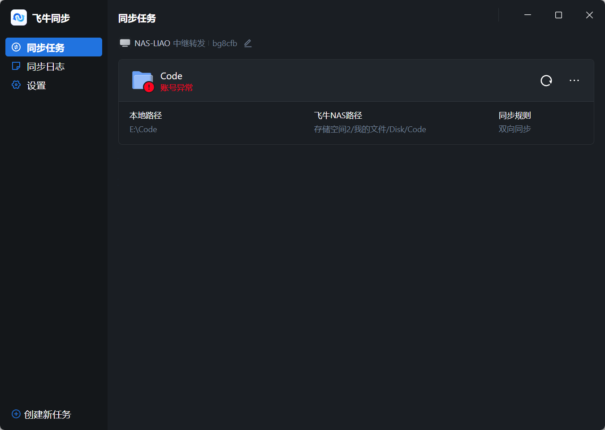Switch to 同步日志 in the sidebar
The width and height of the screenshot is (605, 430).
point(54,66)
